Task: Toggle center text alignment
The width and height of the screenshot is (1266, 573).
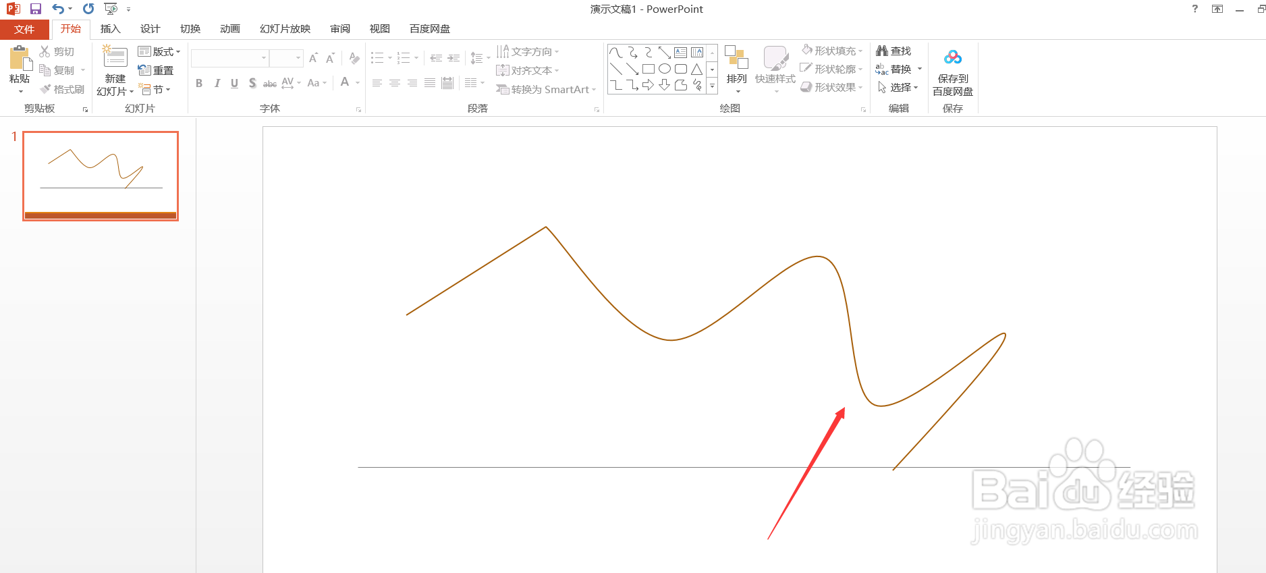Action: (x=395, y=83)
